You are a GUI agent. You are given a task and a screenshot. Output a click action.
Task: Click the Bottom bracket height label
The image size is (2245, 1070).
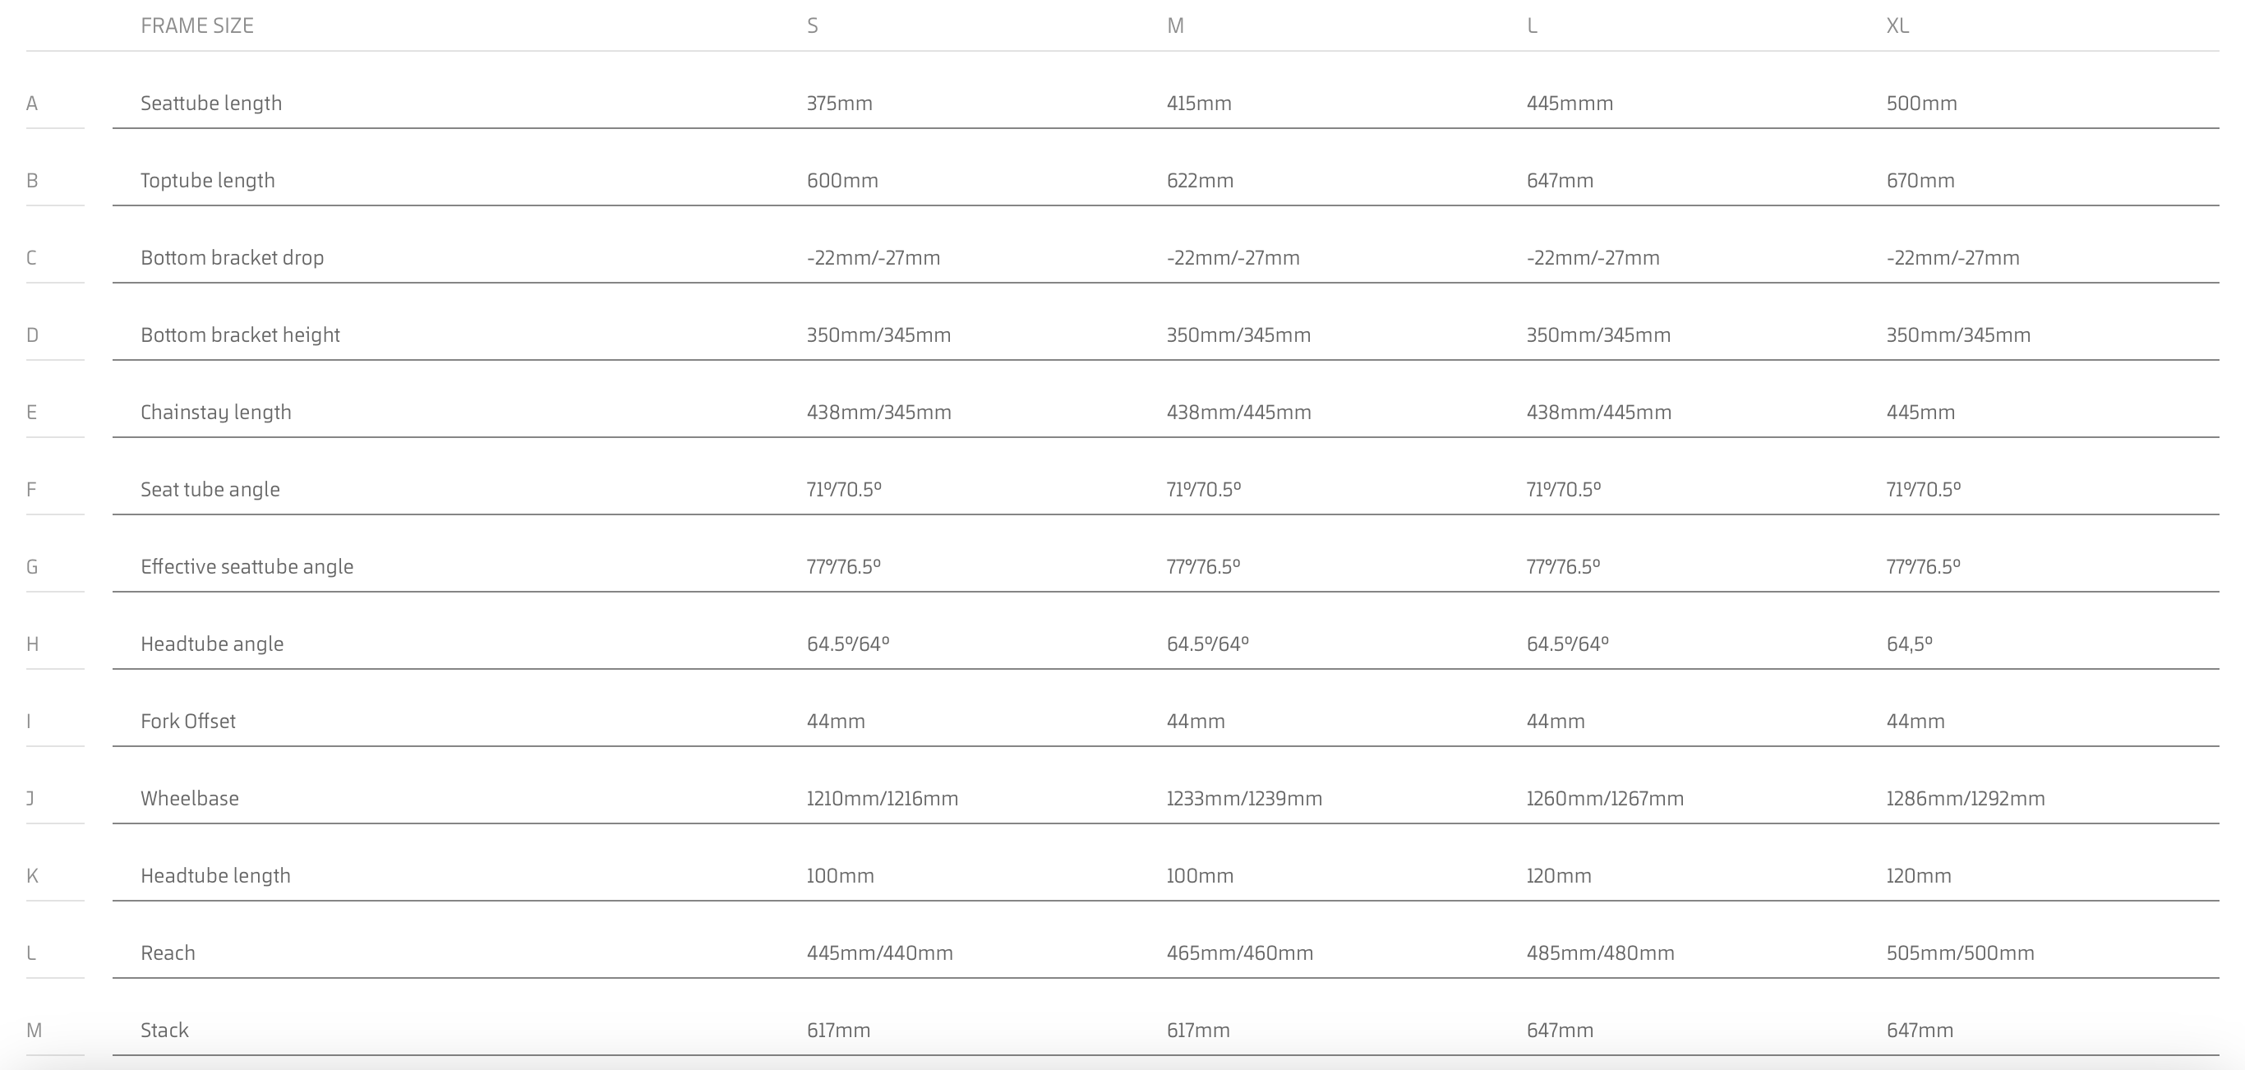(x=240, y=335)
